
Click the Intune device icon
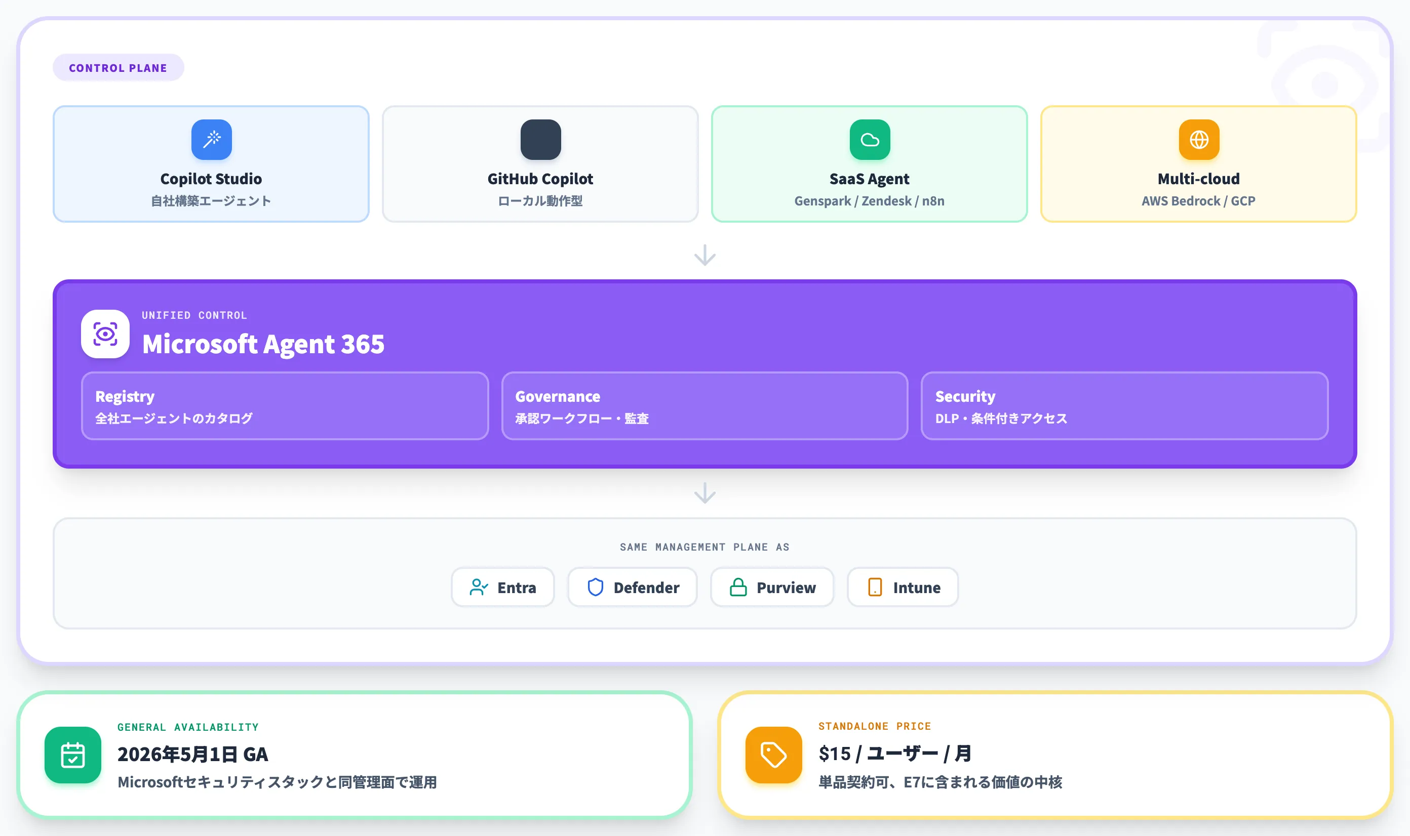click(x=875, y=588)
